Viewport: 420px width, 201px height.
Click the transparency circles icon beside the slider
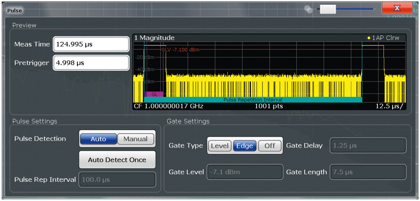[x=309, y=10]
